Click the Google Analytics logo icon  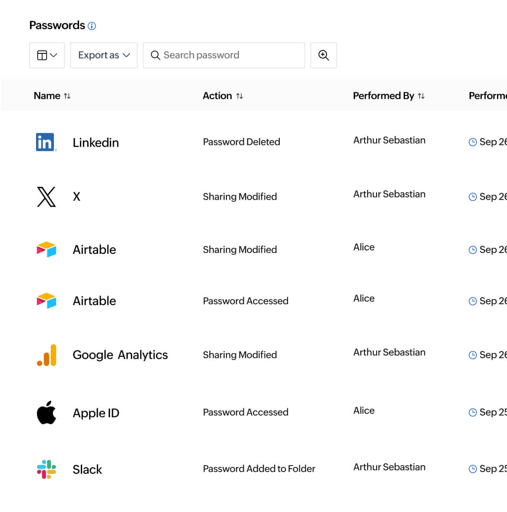click(46, 355)
